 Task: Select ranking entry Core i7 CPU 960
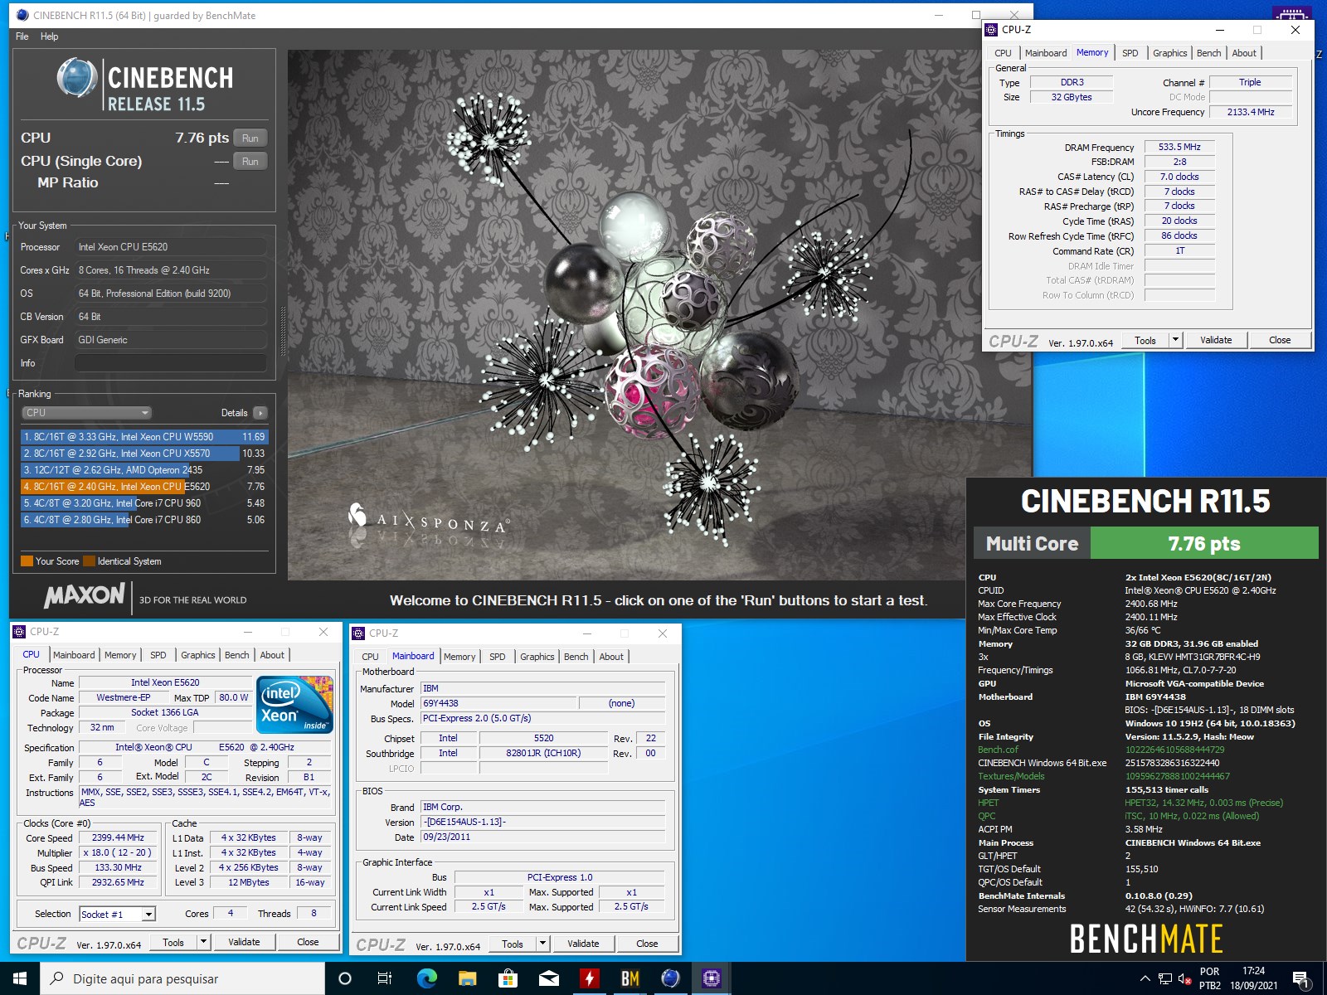pyautogui.click(x=144, y=503)
